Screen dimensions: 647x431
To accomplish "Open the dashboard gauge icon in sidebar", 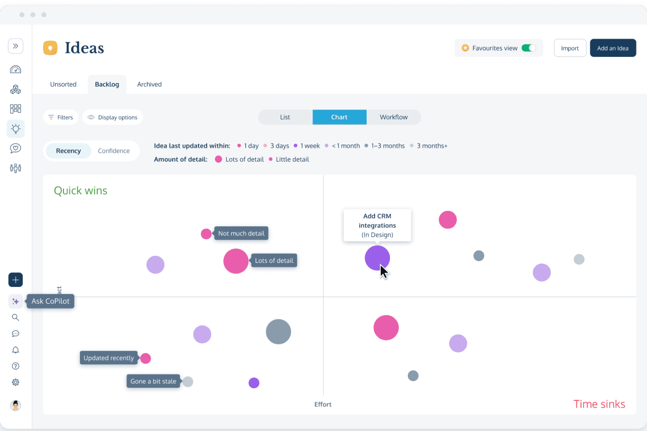I will tap(15, 69).
